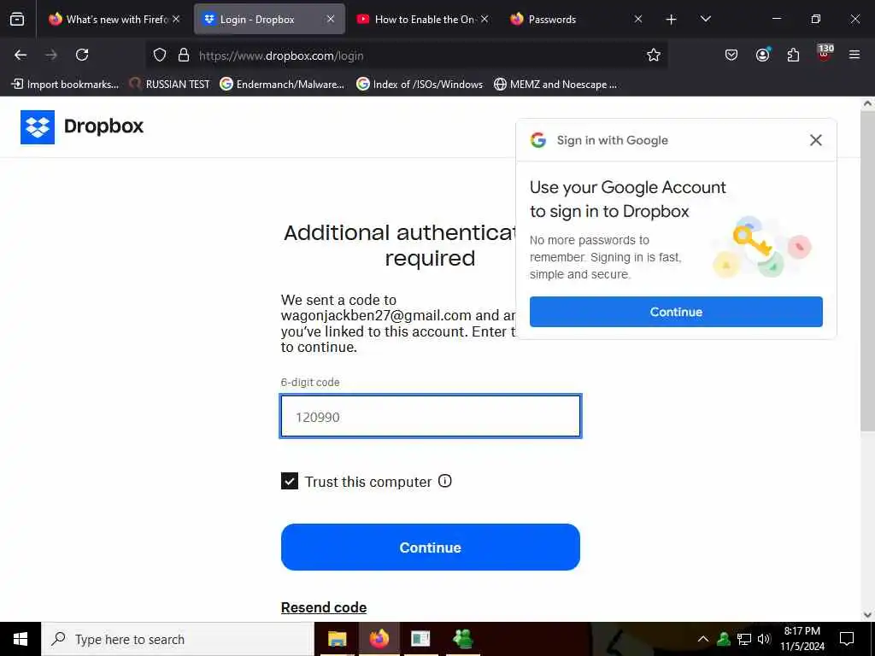Switch to How to Enable YouTube tab
The width and height of the screenshot is (875, 656).
417,20
